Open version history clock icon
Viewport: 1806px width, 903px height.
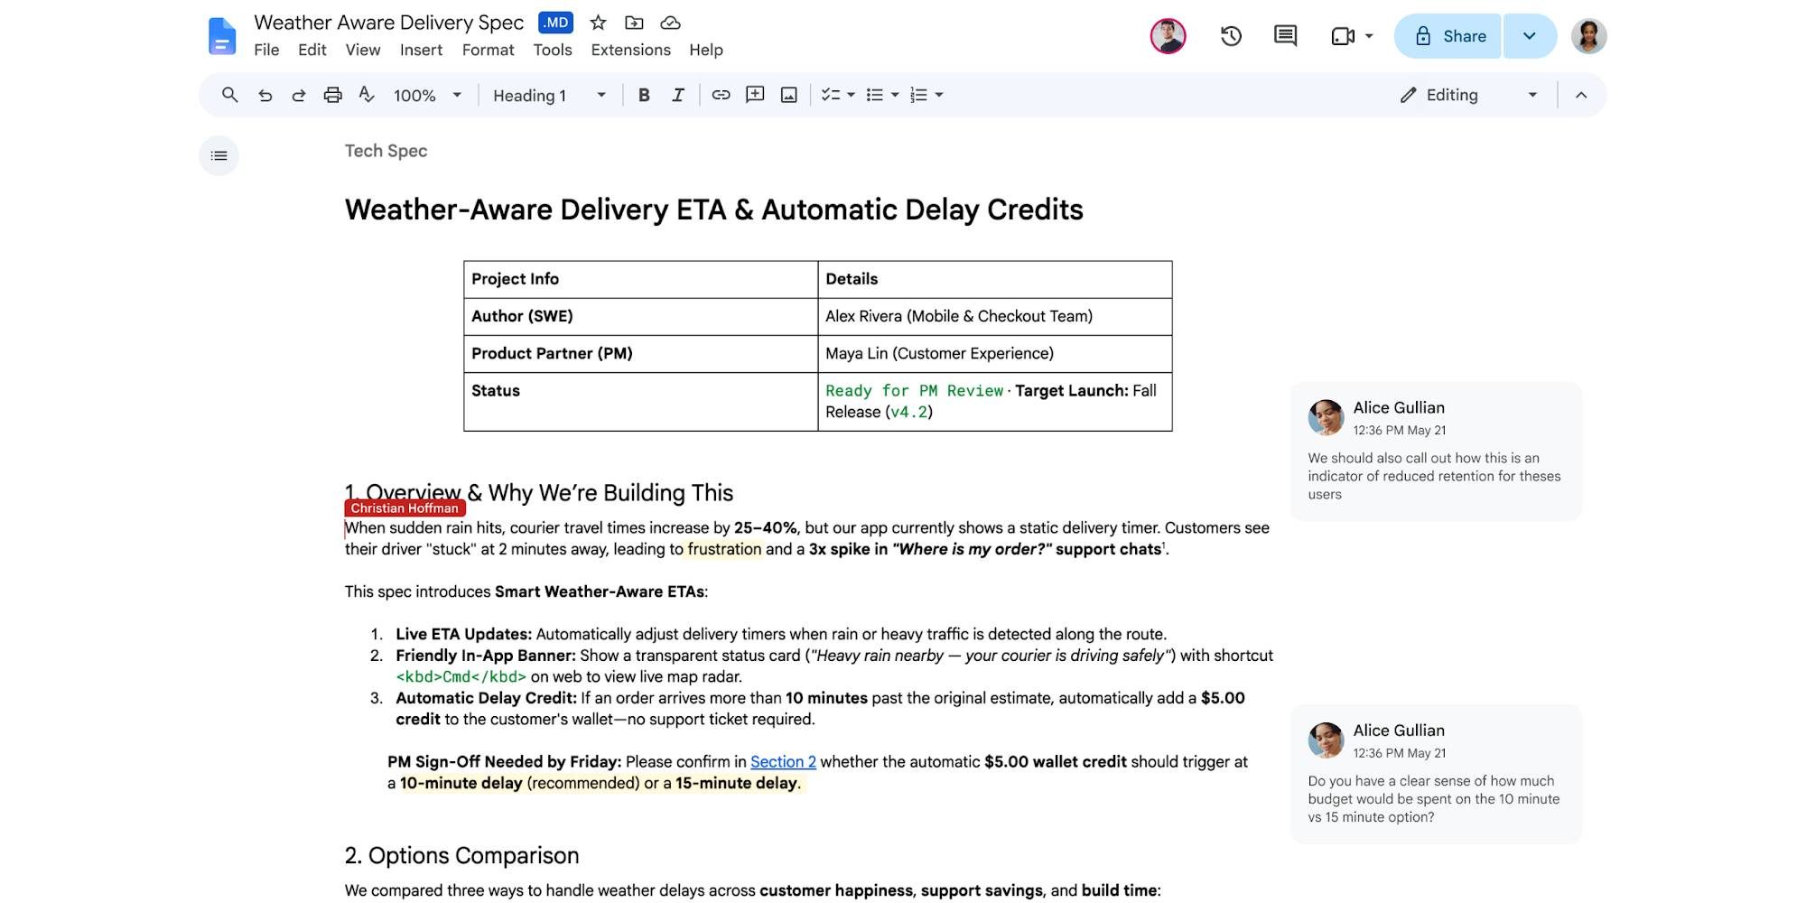tap(1231, 36)
